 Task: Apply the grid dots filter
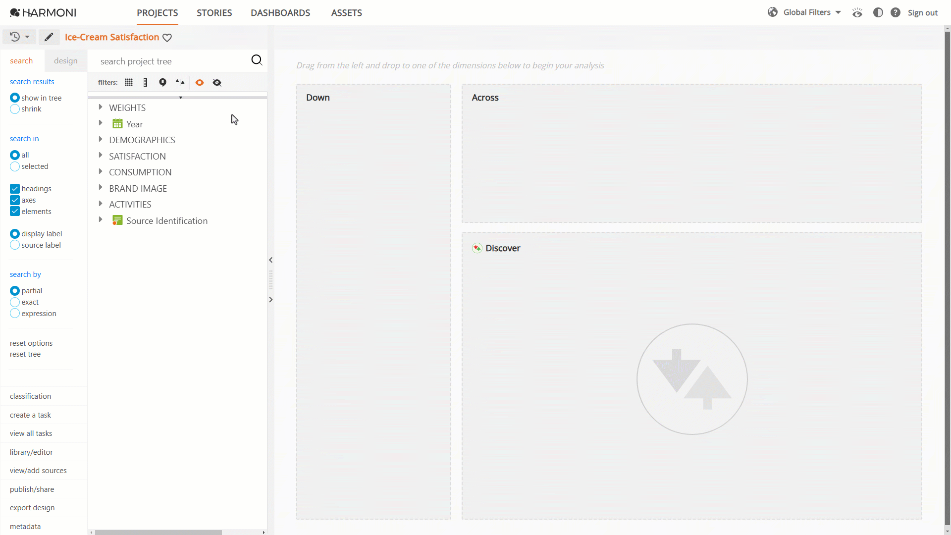point(129,82)
